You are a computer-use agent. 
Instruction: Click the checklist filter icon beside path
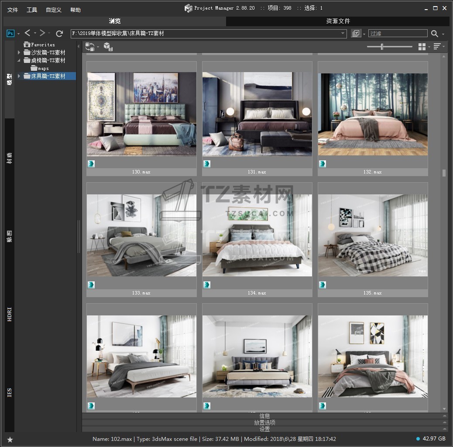coord(356,33)
